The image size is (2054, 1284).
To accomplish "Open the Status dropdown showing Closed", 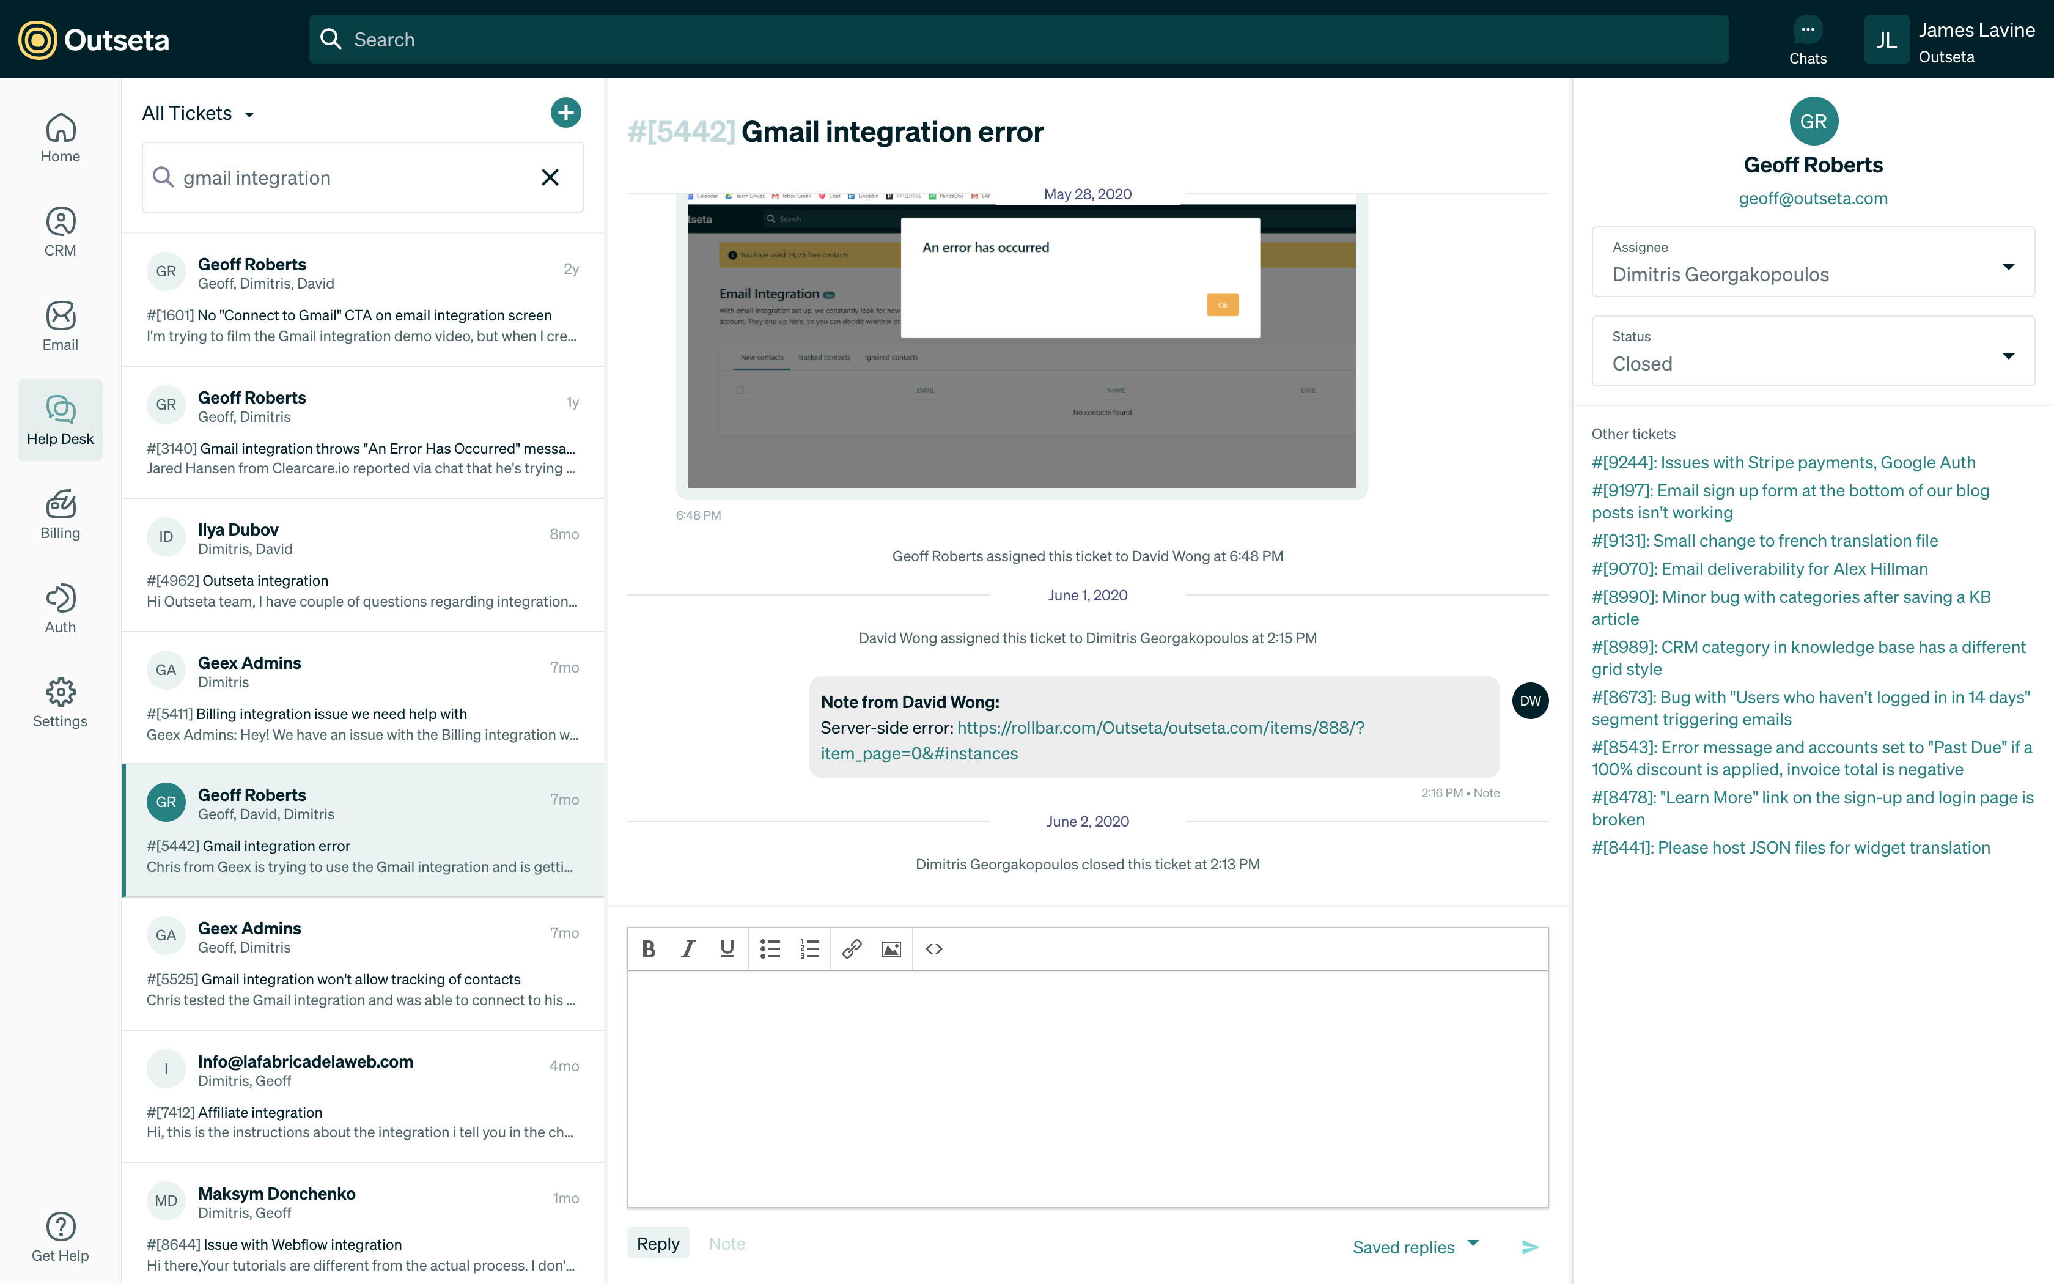I will pos(1813,351).
